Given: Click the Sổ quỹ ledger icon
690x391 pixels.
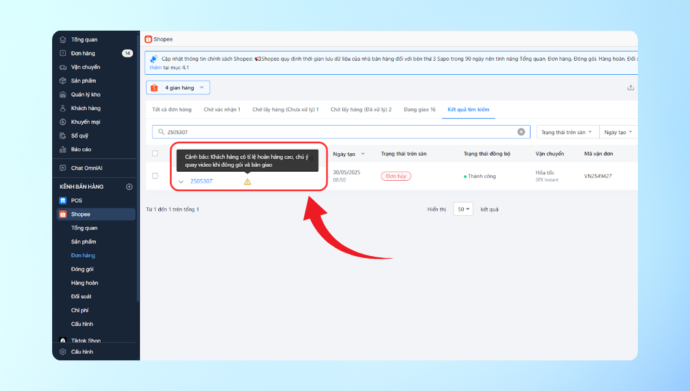Looking at the screenshot, I should click(63, 136).
